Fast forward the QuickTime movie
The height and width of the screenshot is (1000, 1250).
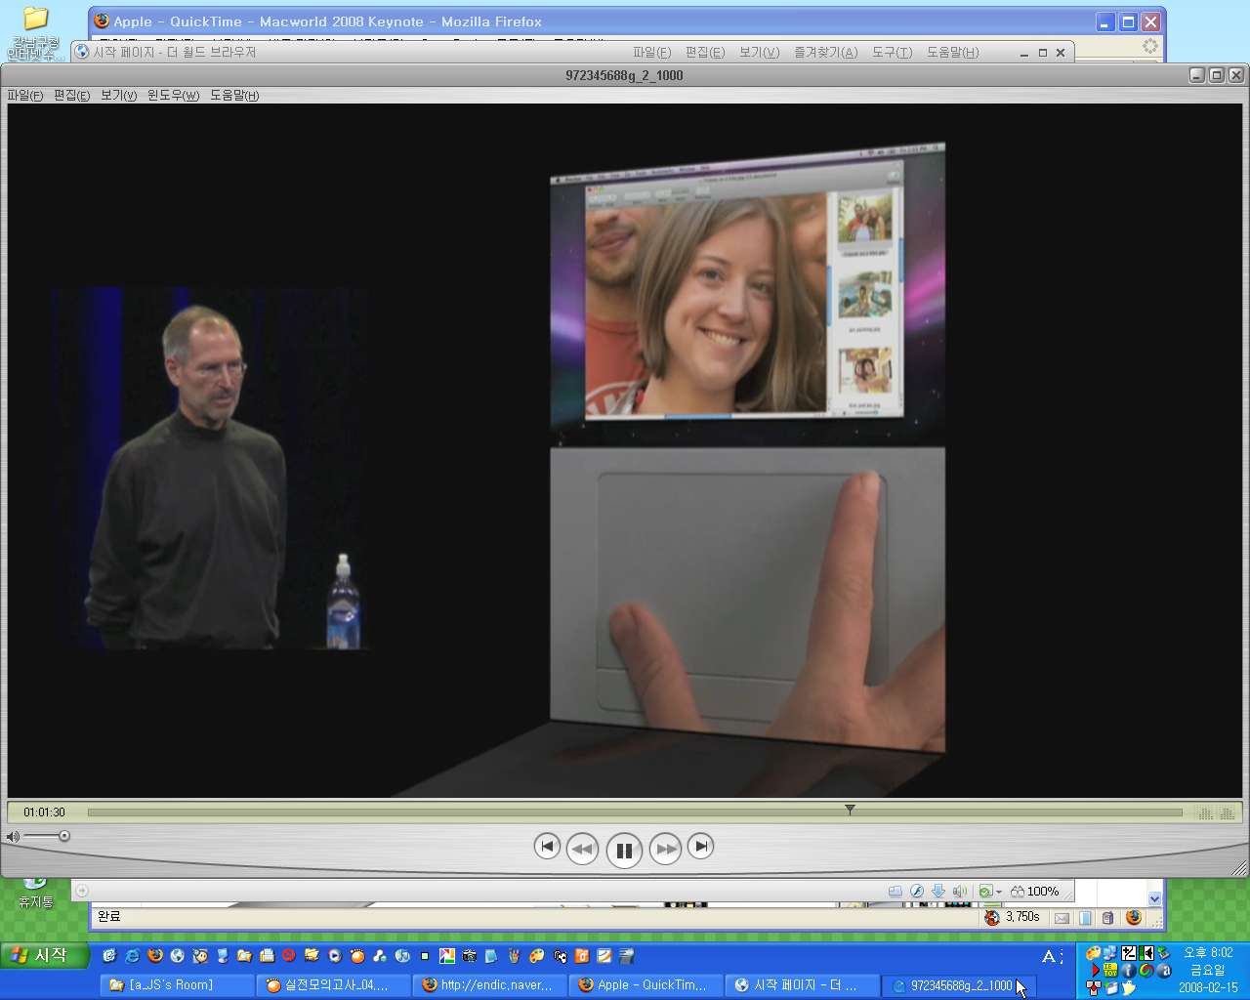[x=666, y=849]
